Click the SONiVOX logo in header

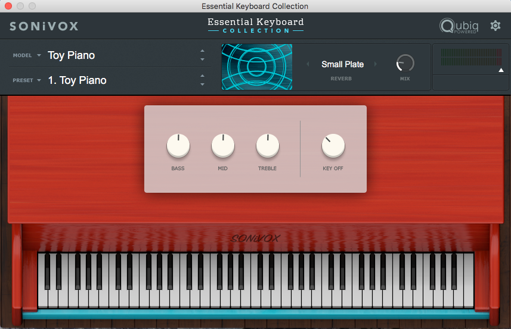(44, 26)
